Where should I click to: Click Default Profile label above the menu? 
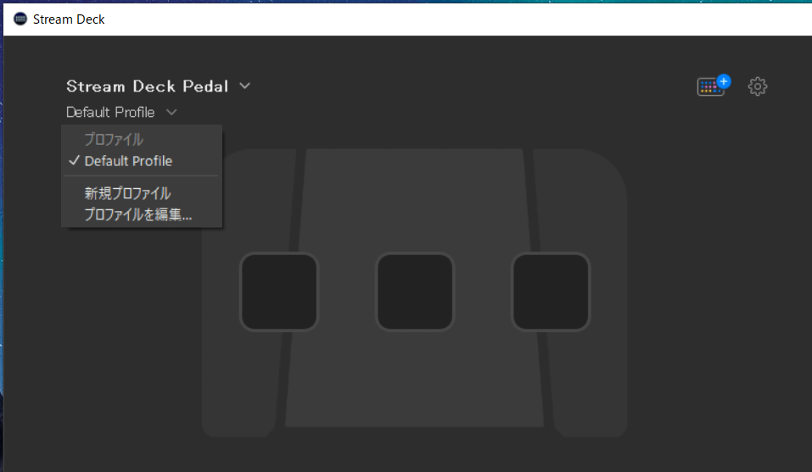pyautogui.click(x=110, y=112)
